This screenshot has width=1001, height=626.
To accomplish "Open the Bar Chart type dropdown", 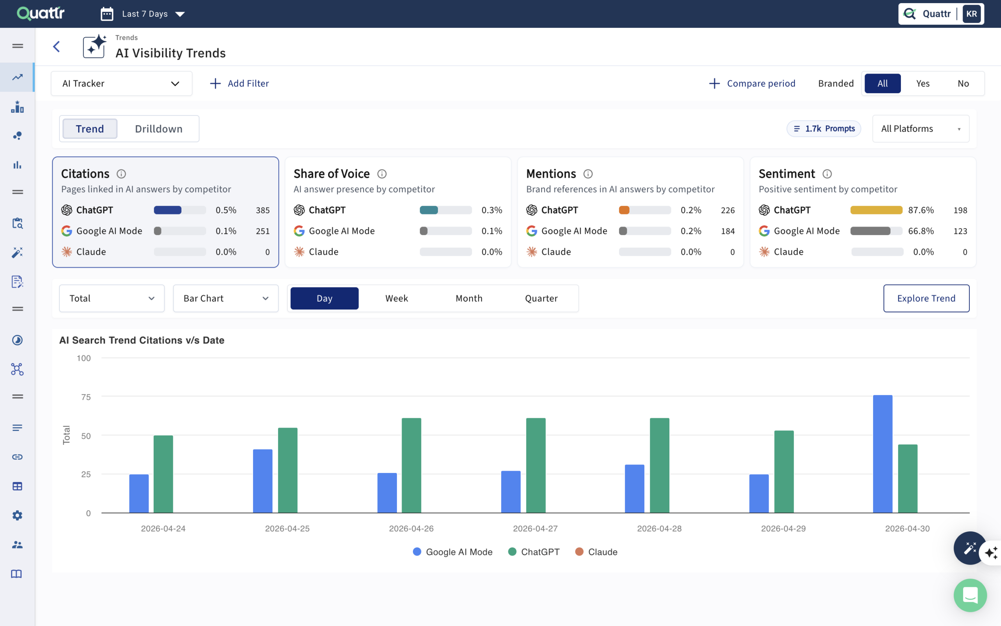I will coord(226,298).
